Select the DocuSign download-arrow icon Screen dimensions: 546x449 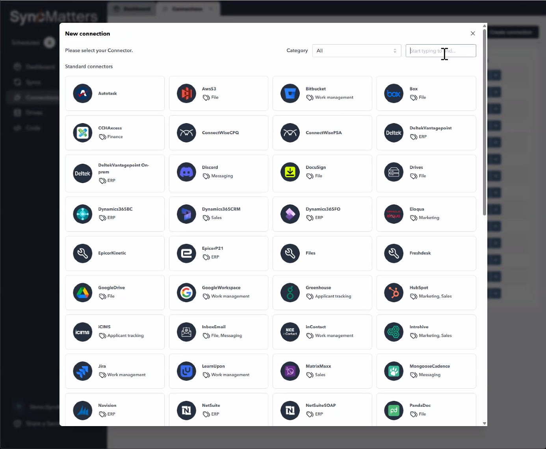tap(290, 172)
